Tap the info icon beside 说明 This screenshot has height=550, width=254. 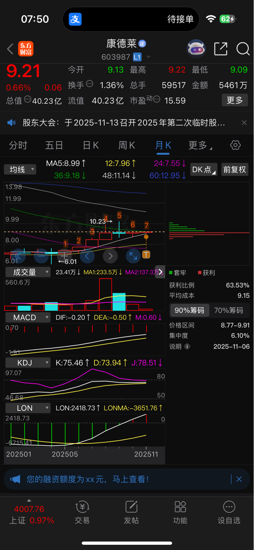[x=187, y=347]
